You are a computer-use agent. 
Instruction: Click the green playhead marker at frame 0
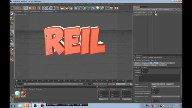(16, 81)
